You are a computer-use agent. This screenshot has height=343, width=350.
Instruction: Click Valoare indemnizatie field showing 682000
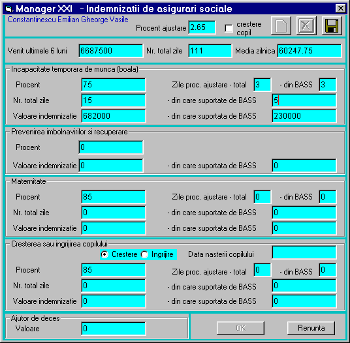(x=114, y=116)
